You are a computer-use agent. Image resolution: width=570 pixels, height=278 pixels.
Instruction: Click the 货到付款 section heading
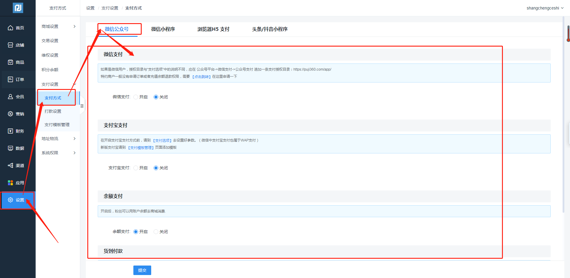(113, 251)
